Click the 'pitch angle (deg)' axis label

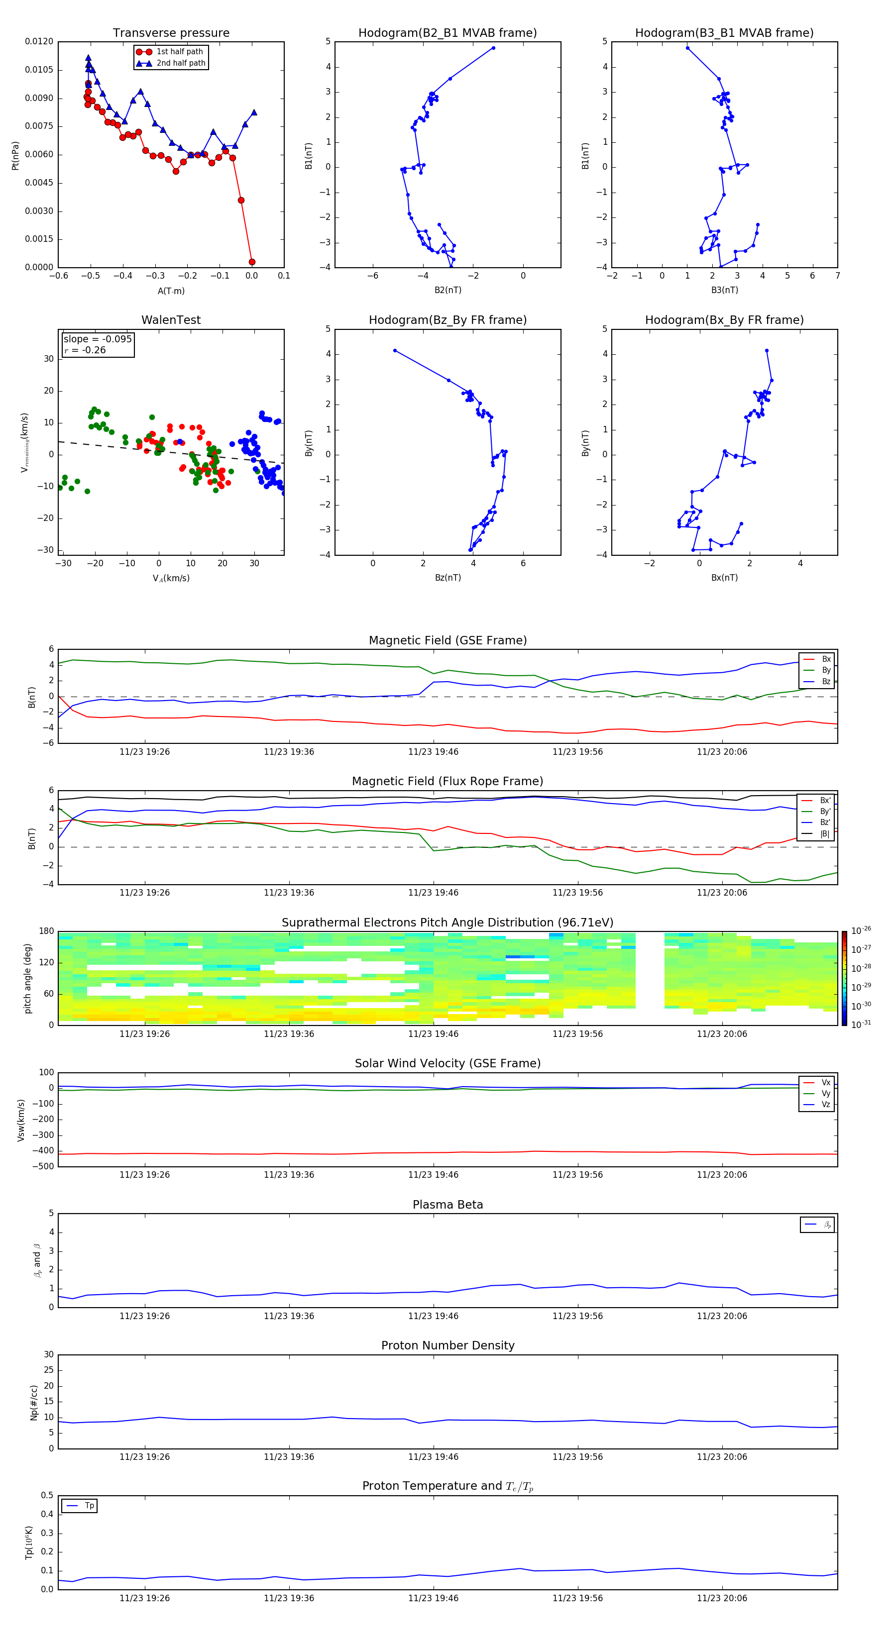27,978
